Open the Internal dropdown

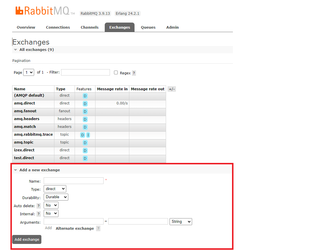pos(51,213)
